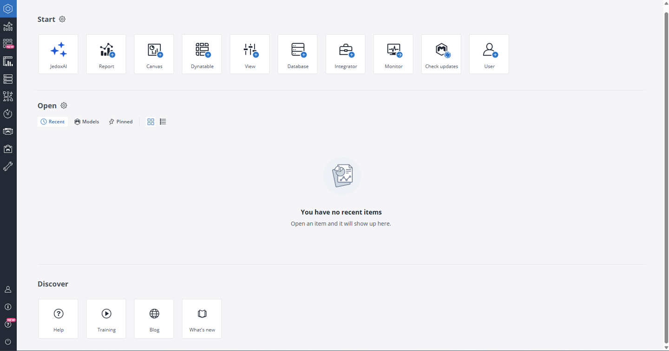Open the What's new tile

tap(202, 319)
